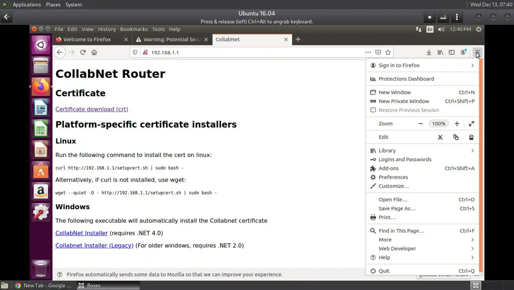Viewport: 514px width, 290px height.
Task: Open the Firefox Account toolbar icon
Action: [463, 52]
